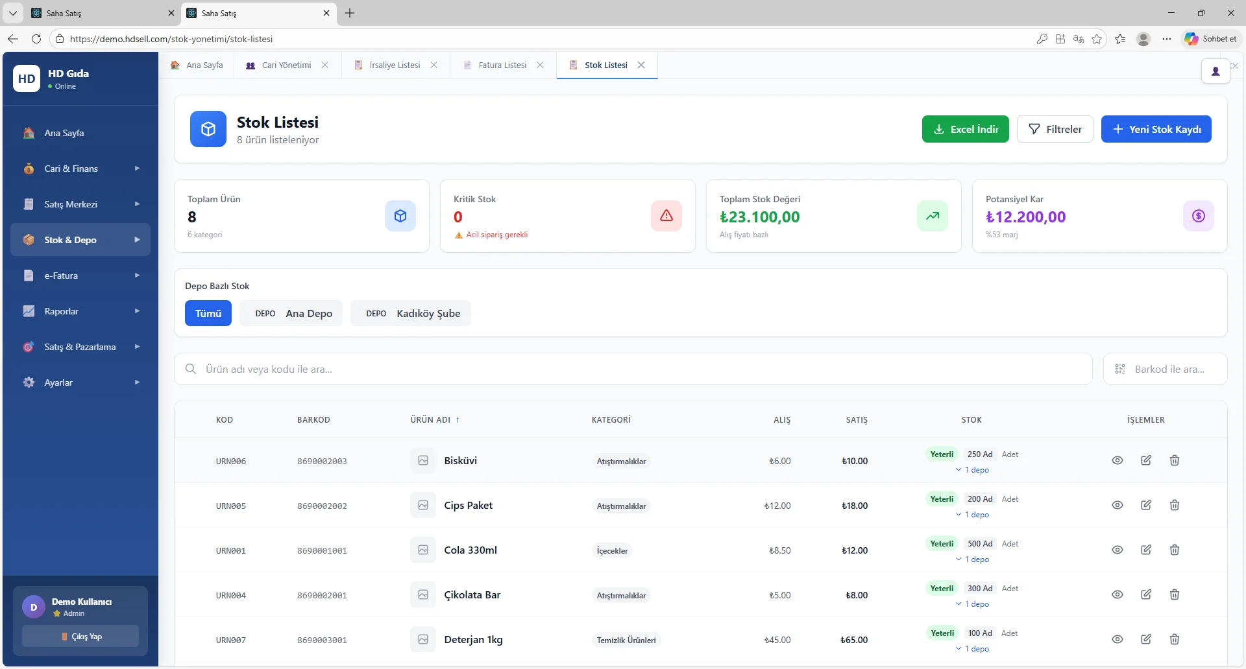Select the Tümü warehouse filter
Image resolution: width=1246 pixels, height=669 pixels.
[208, 313]
